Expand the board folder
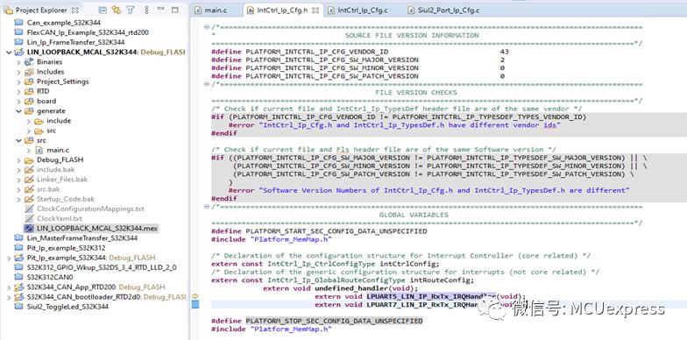The height and width of the screenshot is (340, 687). click(19, 102)
